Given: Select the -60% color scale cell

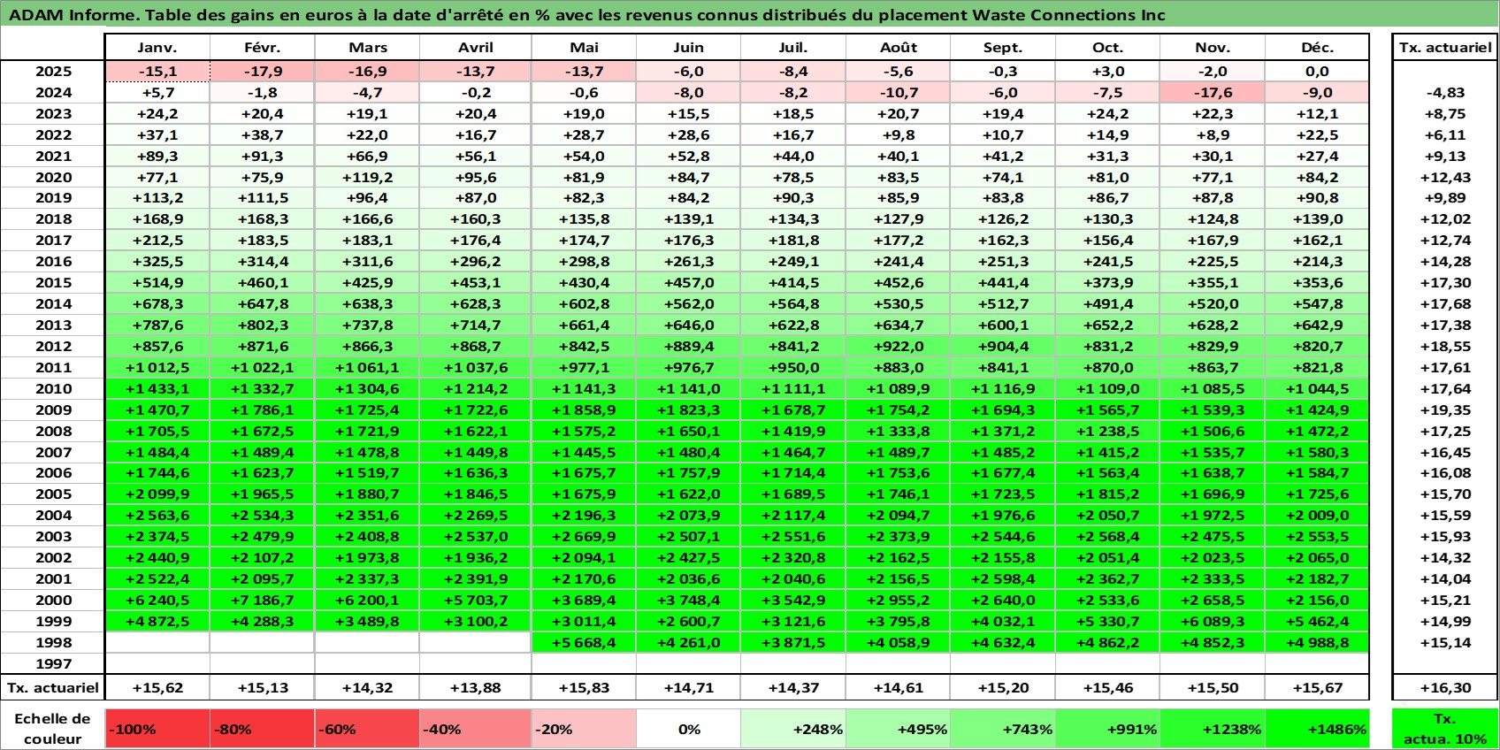Looking at the screenshot, I should (x=367, y=729).
